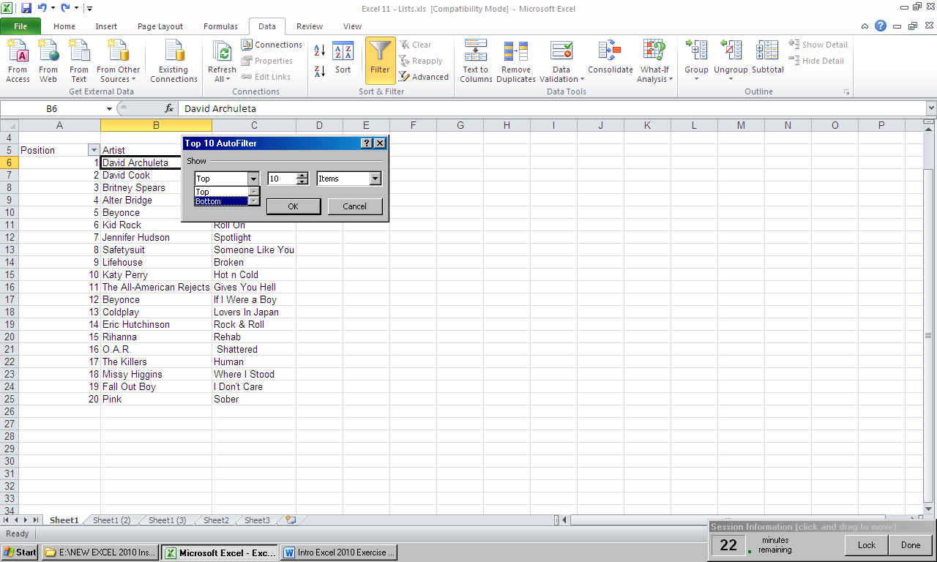Click the Insert Worksheet tab icon
The height and width of the screenshot is (562, 937).
[x=291, y=520]
